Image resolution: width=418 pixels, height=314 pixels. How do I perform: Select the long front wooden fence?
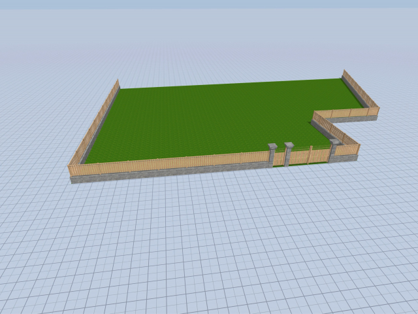pos(170,162)
